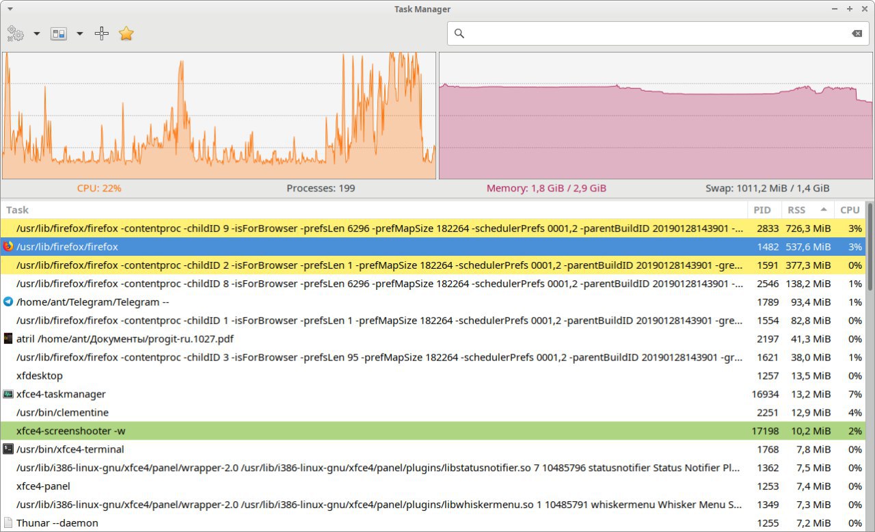Click the memory usage graph
Screen dimensions: 875x532
click(x=656, y=116)
